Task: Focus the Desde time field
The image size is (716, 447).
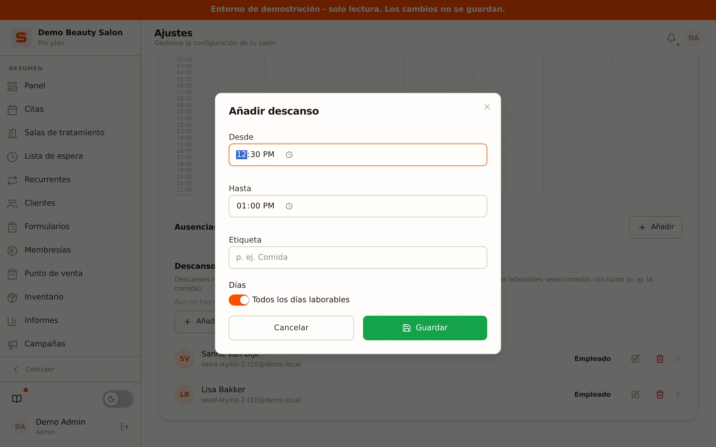Action: (358, 154)
